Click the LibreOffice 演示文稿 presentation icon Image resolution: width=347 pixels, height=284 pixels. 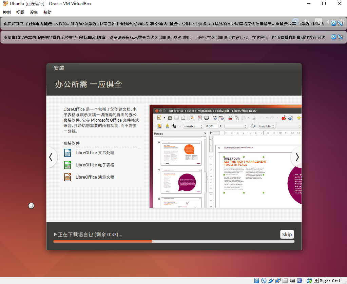68,177
